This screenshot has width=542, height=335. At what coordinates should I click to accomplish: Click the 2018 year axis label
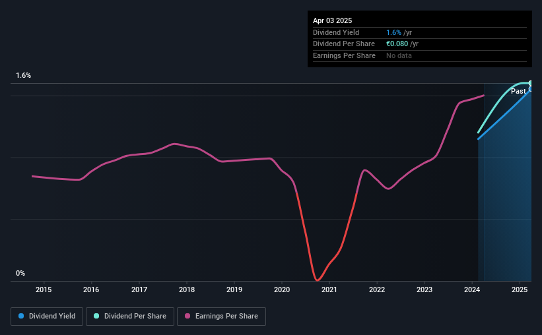tap(187, 289)
